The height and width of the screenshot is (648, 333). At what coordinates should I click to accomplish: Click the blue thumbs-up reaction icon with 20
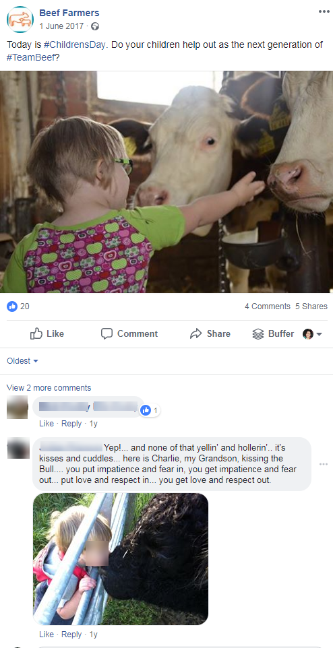[x=12, y=306]
